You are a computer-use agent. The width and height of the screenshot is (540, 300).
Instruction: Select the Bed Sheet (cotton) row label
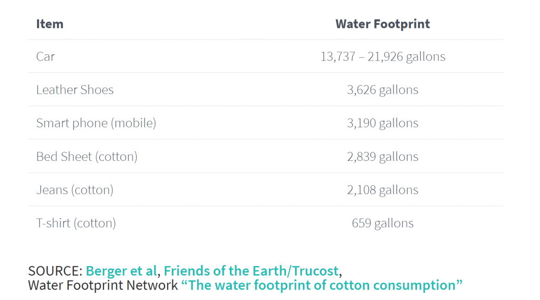87,157
